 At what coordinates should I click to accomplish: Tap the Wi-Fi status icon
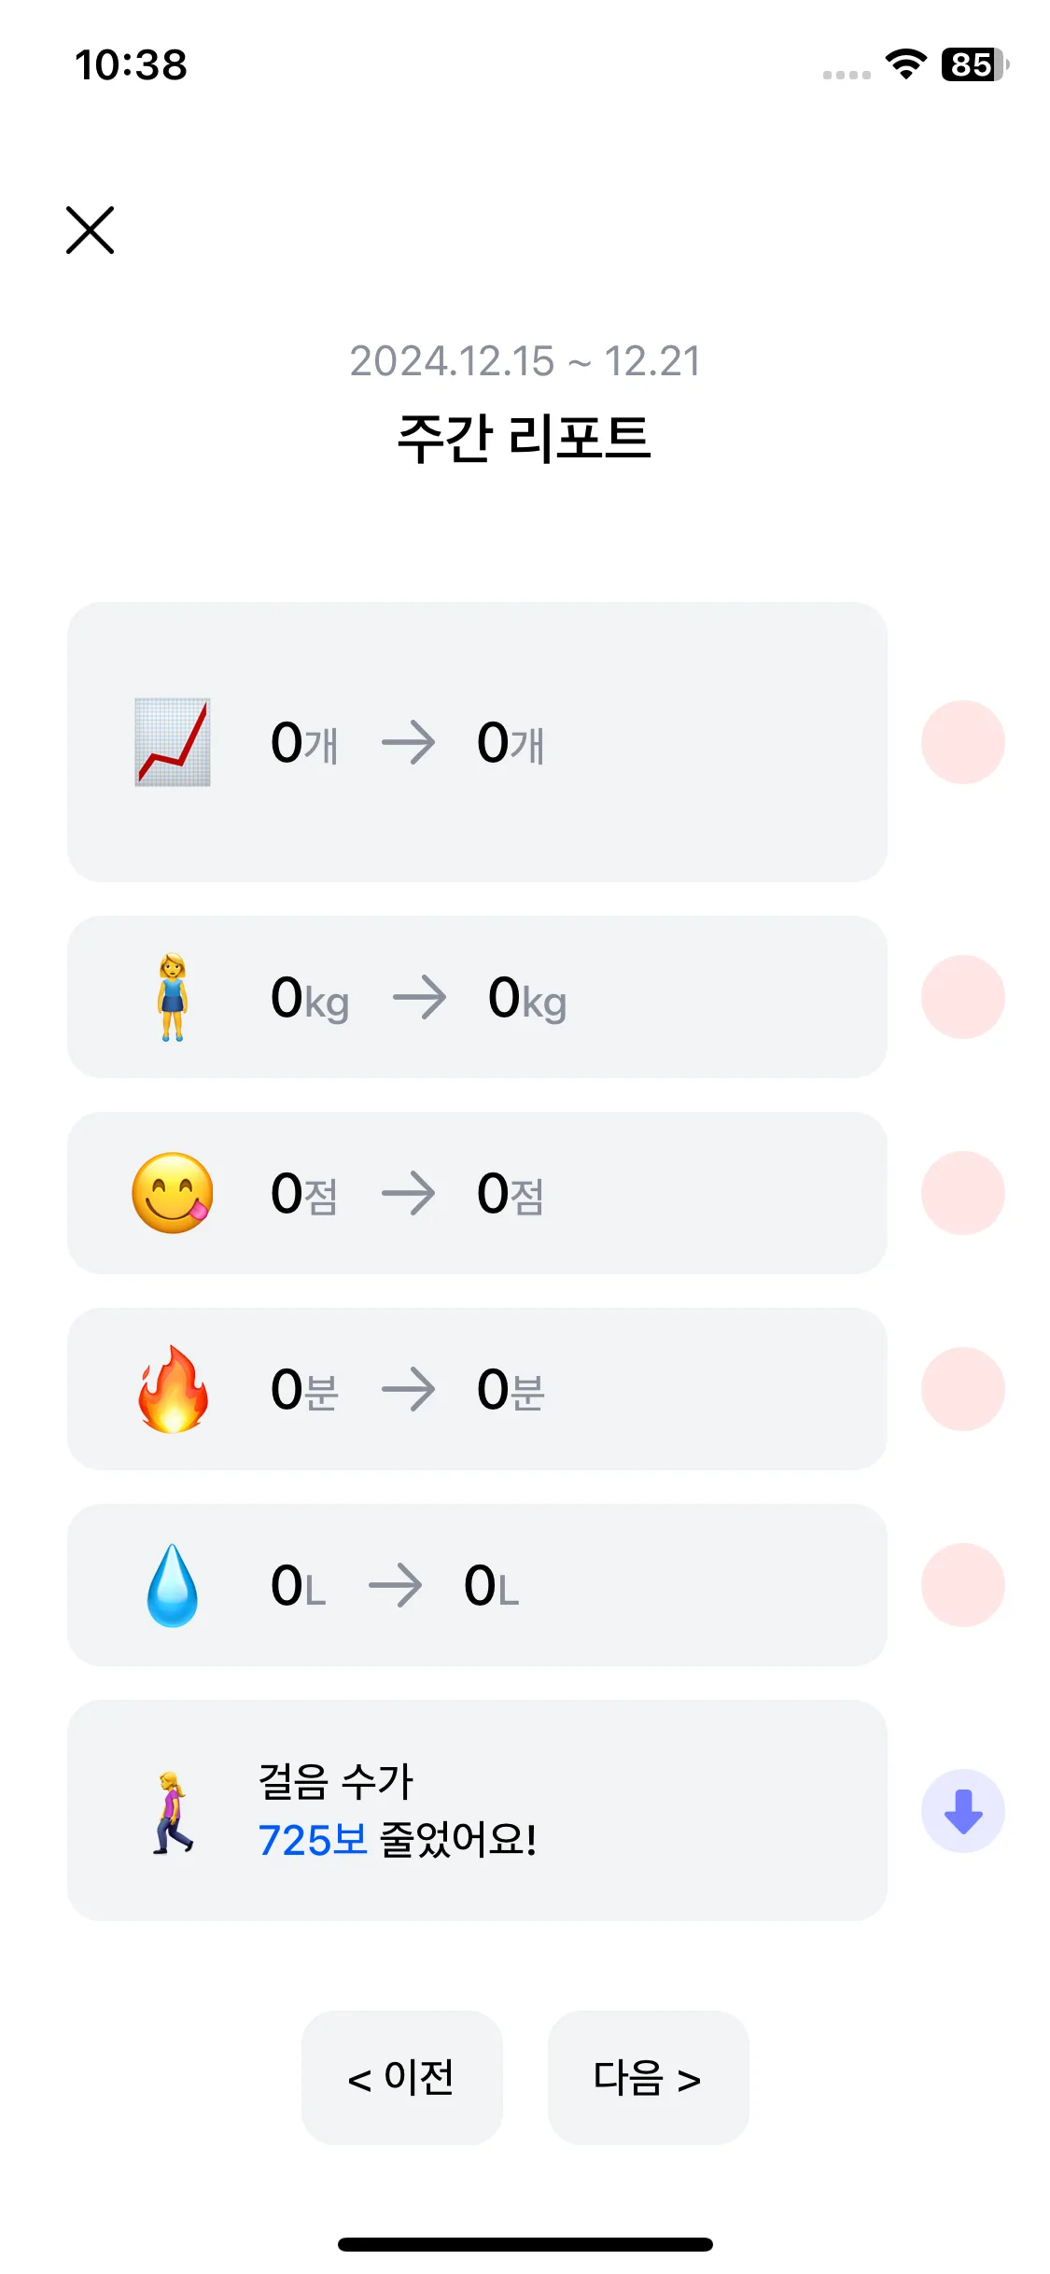(905, 64)
